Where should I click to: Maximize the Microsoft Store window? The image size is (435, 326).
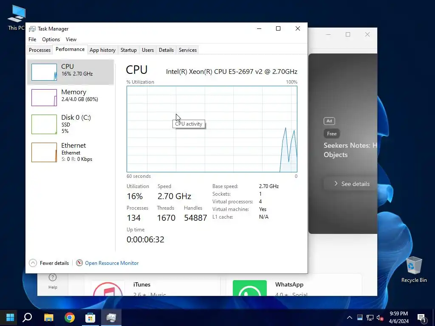coord(347,34)
